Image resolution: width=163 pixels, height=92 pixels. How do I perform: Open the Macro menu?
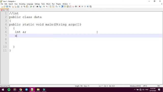tap(48, 4)
